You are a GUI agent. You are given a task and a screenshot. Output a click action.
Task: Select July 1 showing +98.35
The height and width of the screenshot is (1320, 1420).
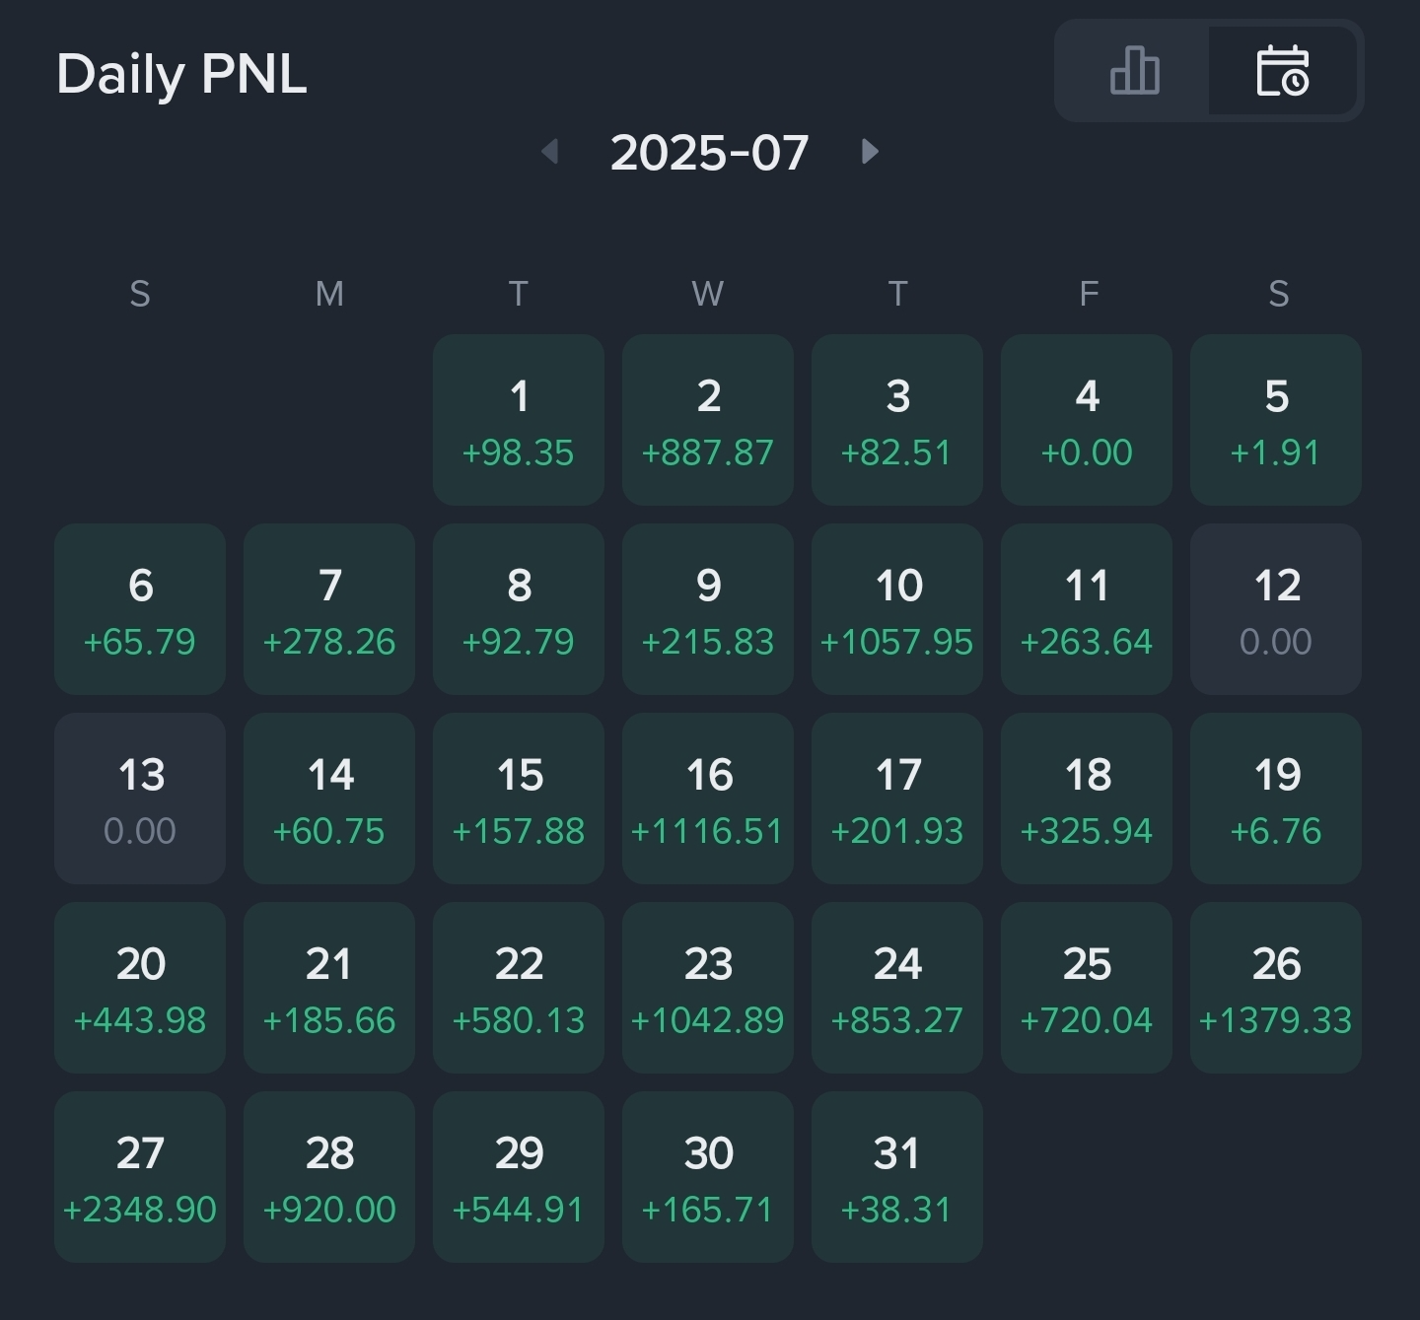tap(519, 420)
